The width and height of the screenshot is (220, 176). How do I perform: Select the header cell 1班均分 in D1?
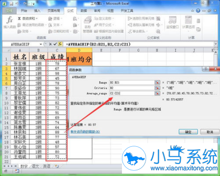pyautogui.click(x=79, y=59)
